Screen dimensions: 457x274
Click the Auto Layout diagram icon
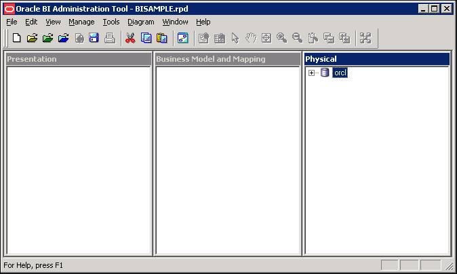coord(365,38)
